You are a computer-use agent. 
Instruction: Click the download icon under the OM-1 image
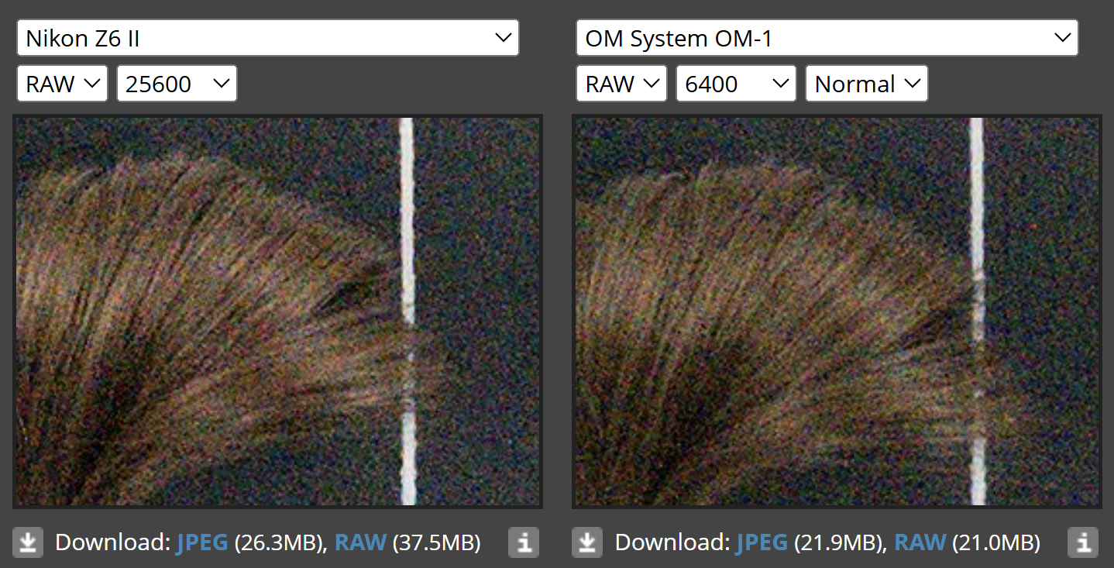(x=587, y=543)
